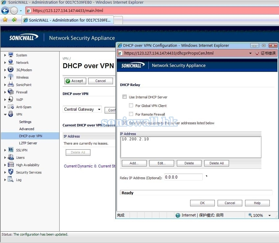Image resolution: width=279 pixels, height=243 pixels.
Task: Click the Security Services label in sidebar
Action: click(x=29, y=172)
